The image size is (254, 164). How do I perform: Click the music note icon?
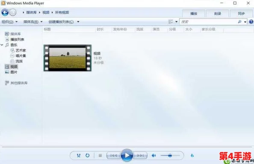pos(7,45)
